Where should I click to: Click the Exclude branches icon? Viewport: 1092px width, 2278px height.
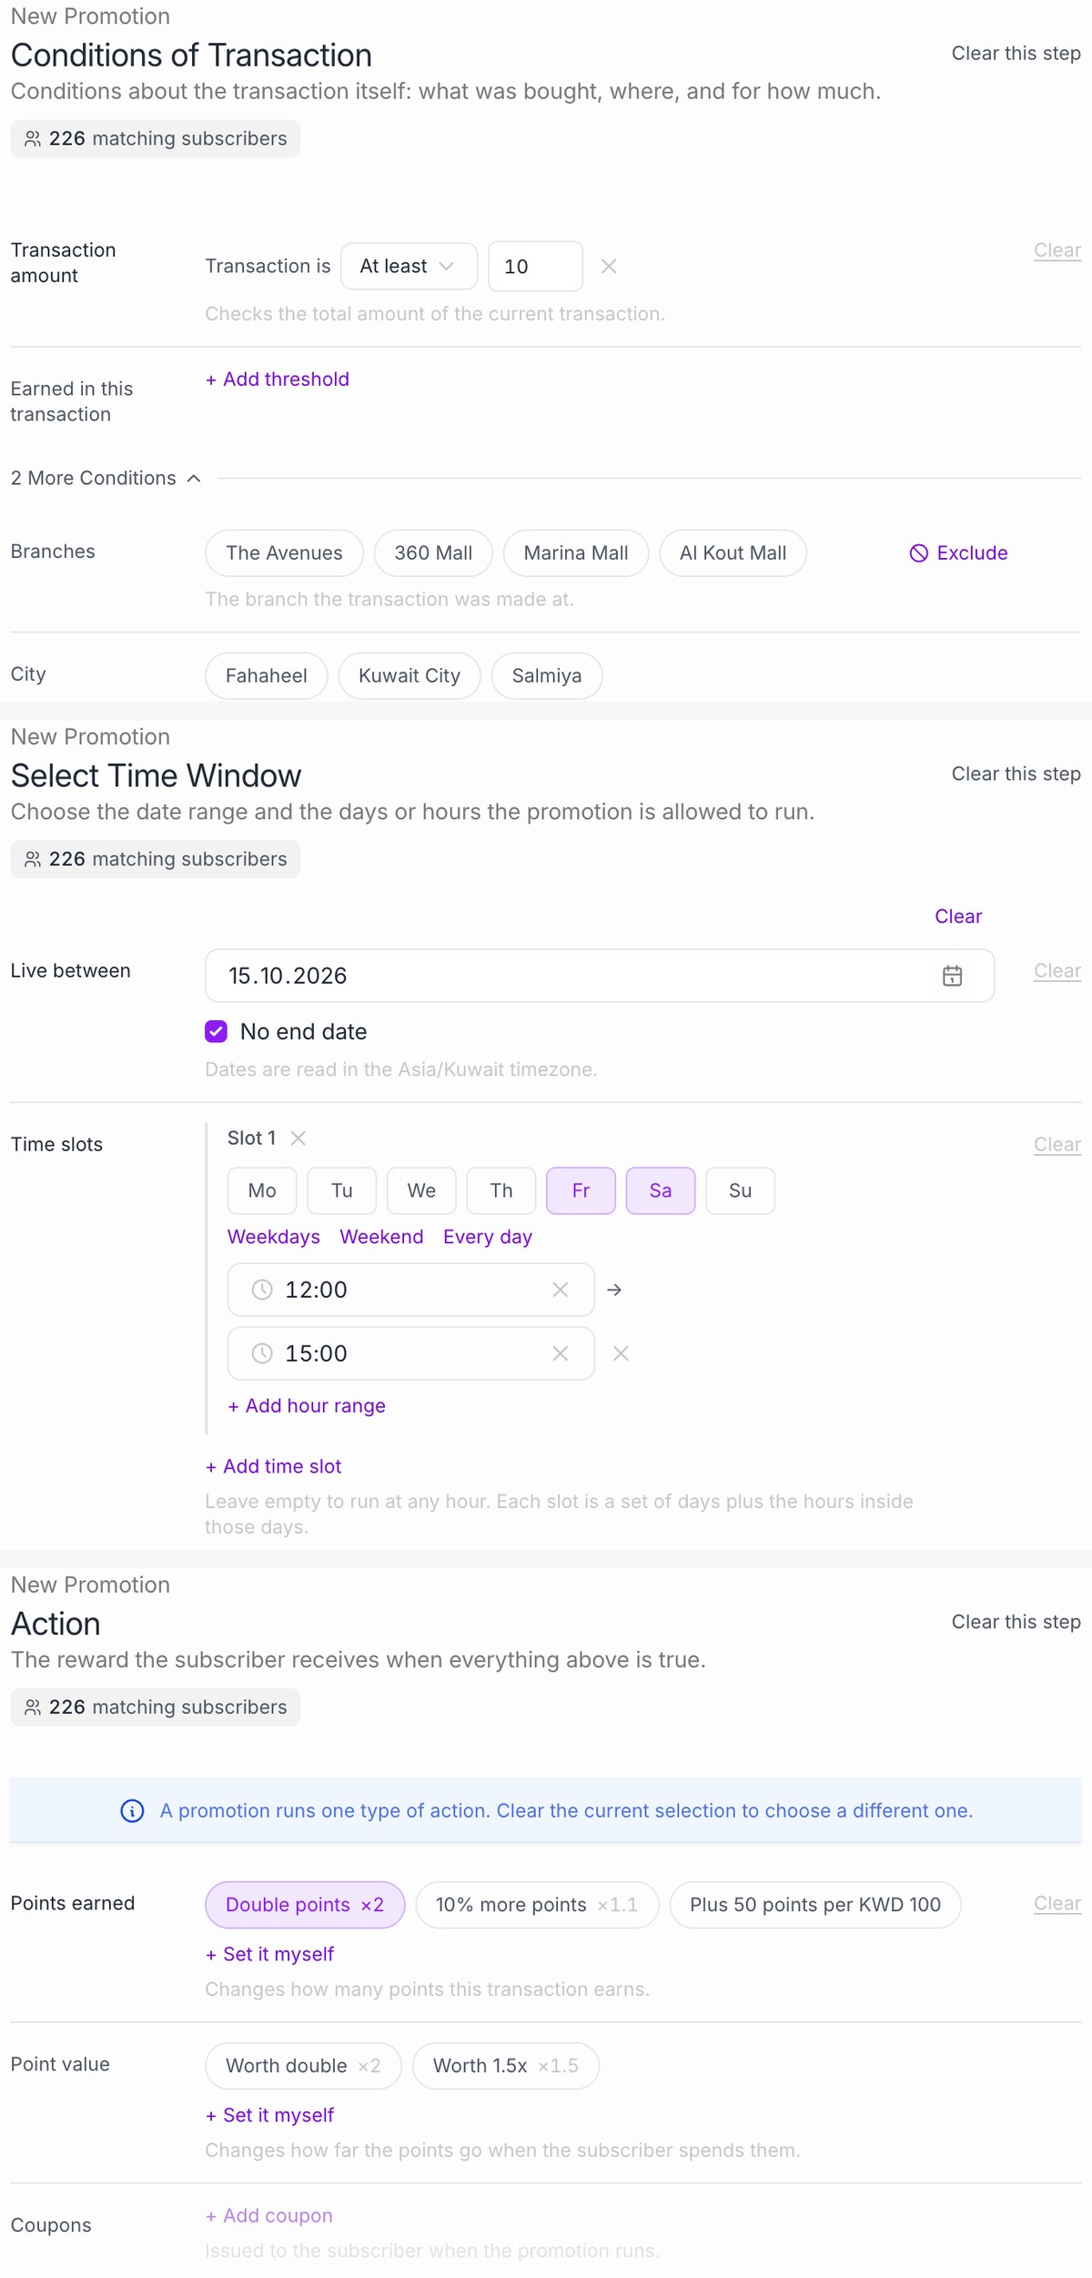[919, 552]
